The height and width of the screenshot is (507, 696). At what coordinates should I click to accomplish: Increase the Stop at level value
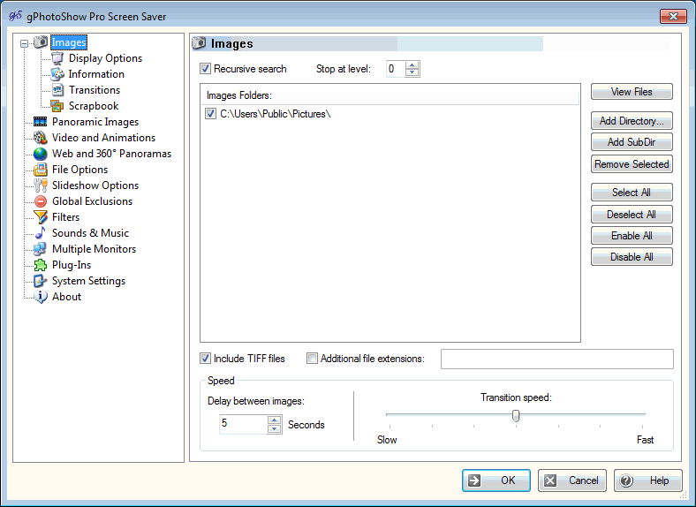[x=412, y=65]
